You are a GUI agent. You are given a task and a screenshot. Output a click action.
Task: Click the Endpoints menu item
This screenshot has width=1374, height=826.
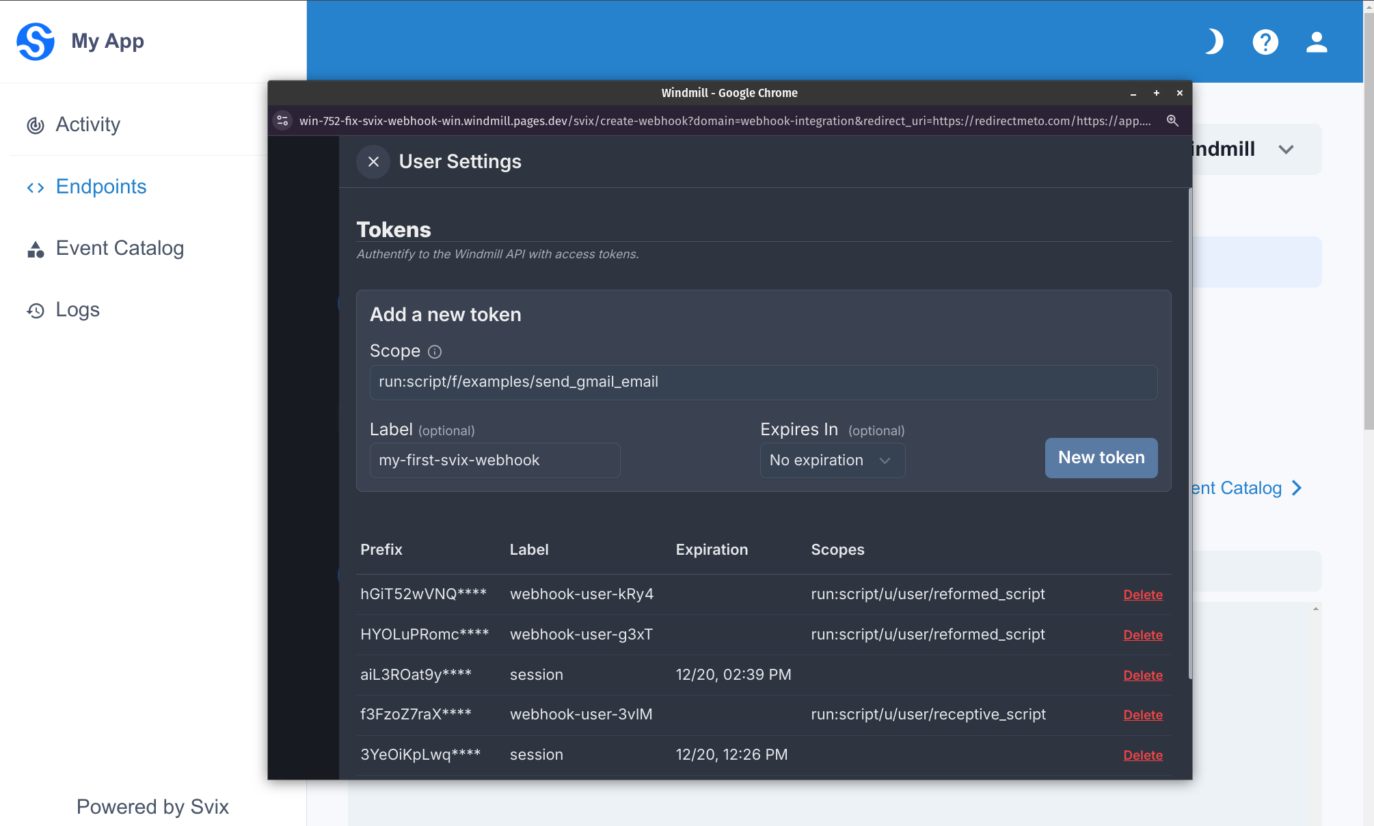(102, 185)
